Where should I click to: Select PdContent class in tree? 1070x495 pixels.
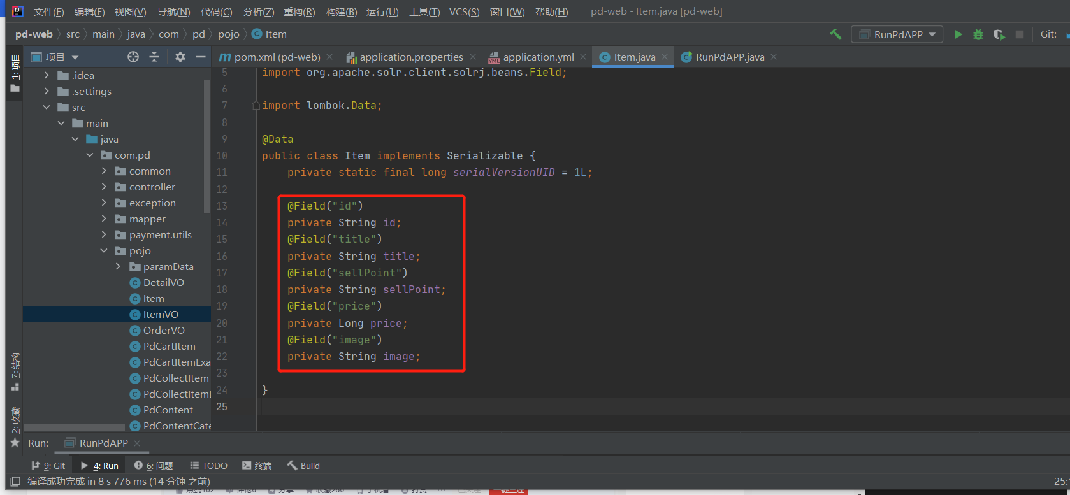click(161, 410)
